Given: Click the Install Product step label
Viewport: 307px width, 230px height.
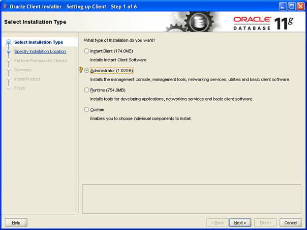Looking at the screenshot, I should click(27, 79).
